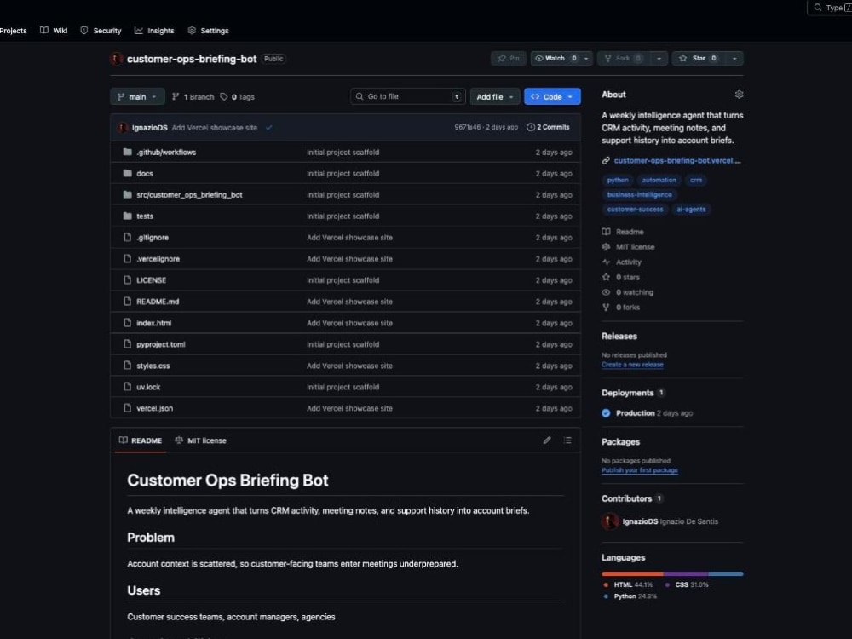Open the pyproject.toml file
Viewport: 852px width, 639px height.
[161, 344]
